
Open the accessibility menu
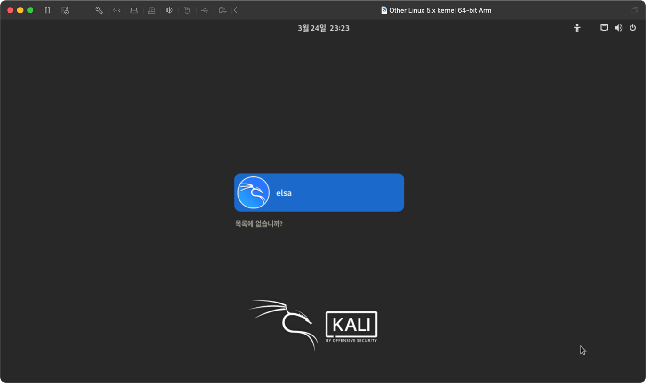tap(577, 28)
